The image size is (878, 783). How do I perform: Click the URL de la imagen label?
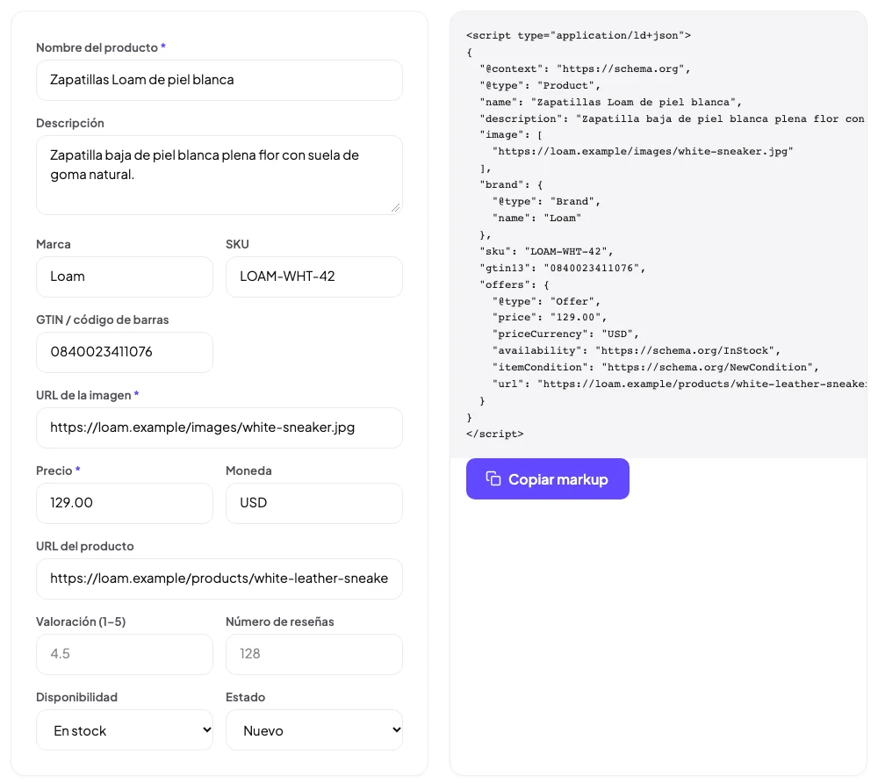pos(83,395)
